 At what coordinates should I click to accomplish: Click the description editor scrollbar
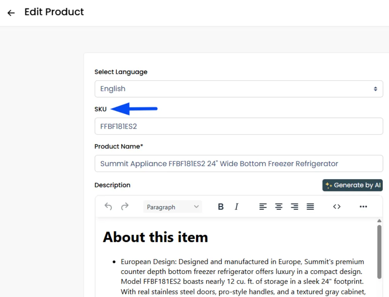379,252
